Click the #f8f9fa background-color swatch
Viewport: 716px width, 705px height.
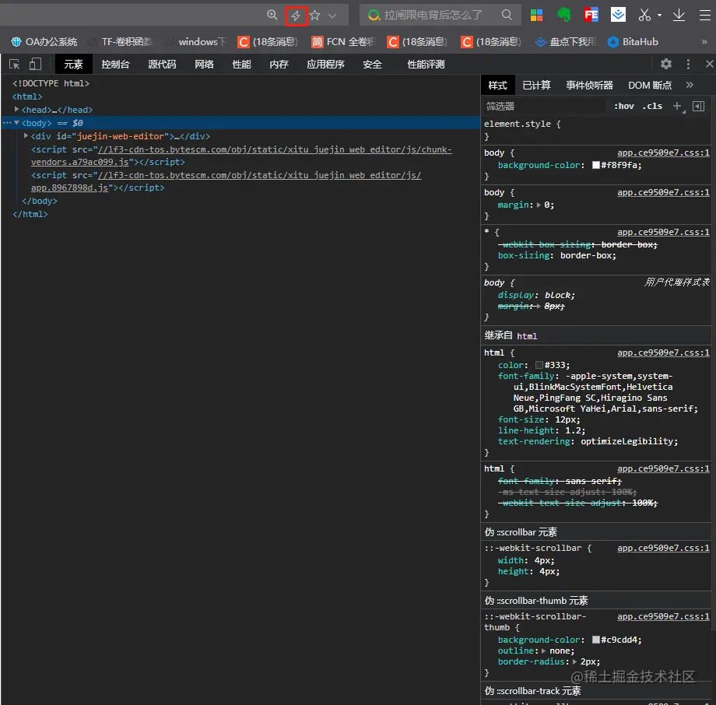coord(596,165)
